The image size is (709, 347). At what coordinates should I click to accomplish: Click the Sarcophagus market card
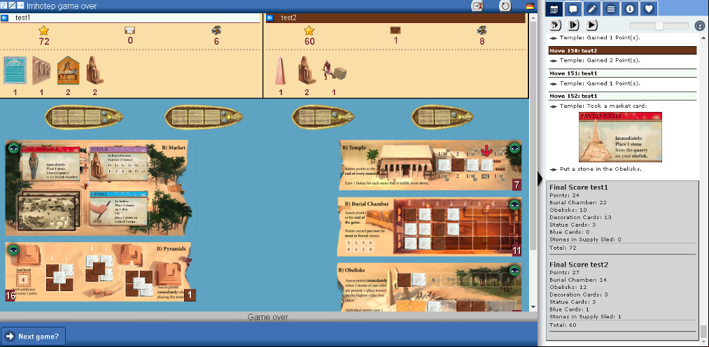[x=50, y=162]
